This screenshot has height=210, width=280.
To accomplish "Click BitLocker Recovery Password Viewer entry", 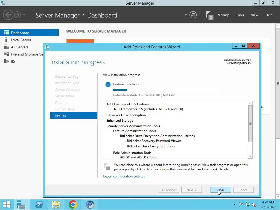I will [154, 141].
